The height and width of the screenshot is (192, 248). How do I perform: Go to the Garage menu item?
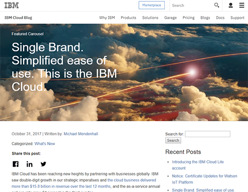171,17
